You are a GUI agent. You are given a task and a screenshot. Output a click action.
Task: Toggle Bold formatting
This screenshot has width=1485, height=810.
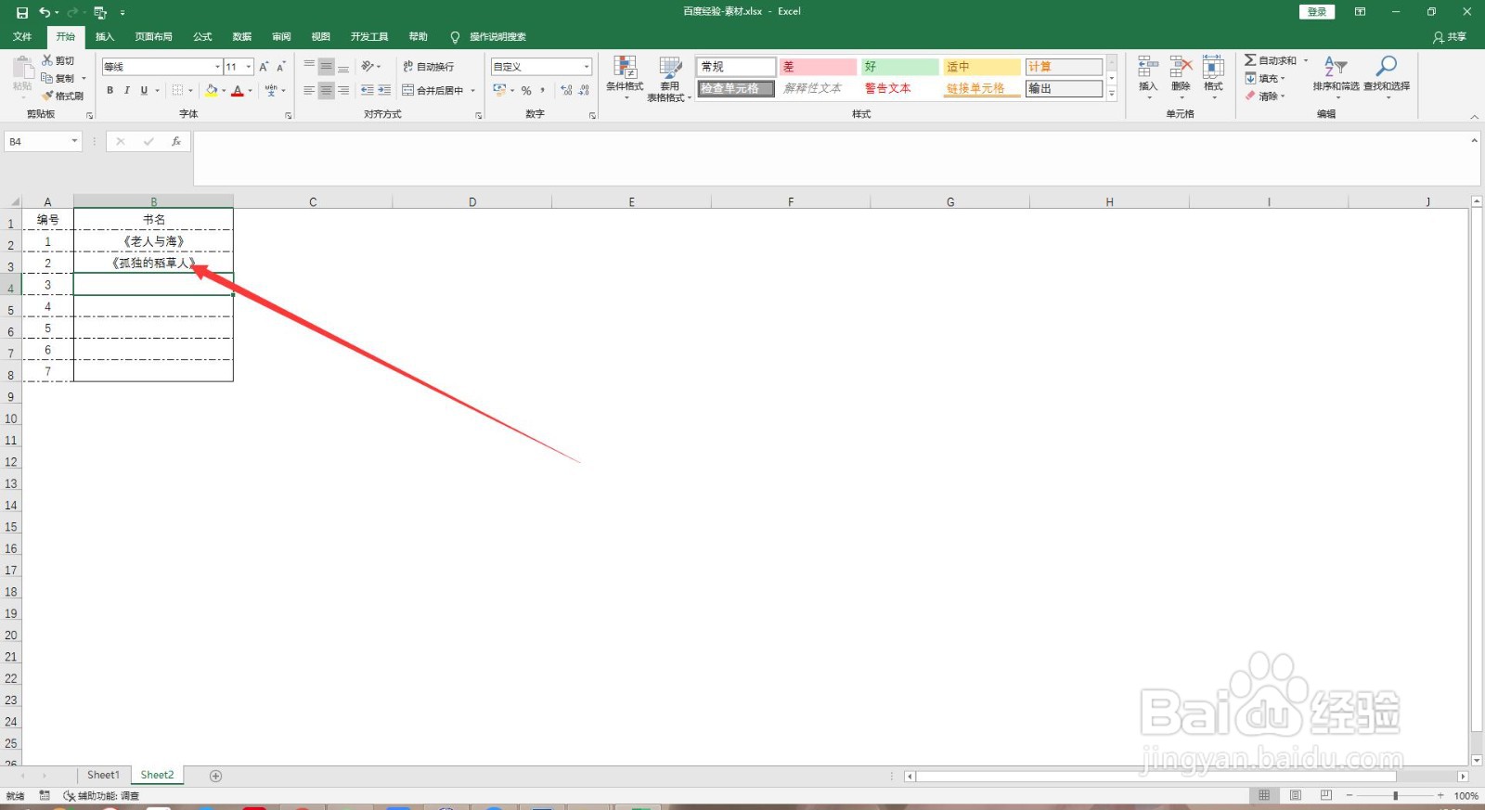110,90
